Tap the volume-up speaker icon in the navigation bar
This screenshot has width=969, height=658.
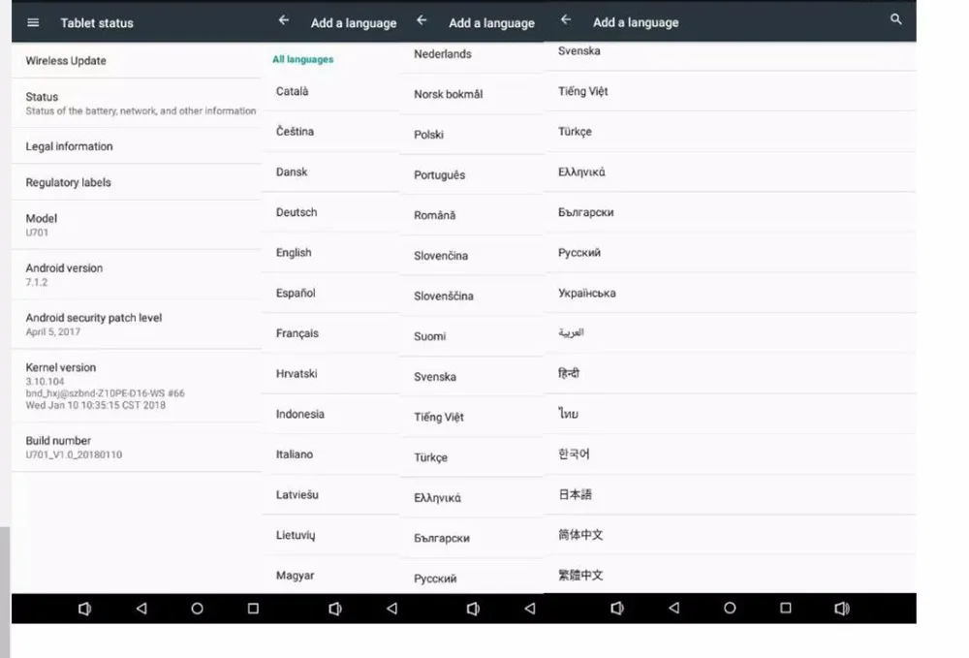pyautogui.click(x=842, y=609)
